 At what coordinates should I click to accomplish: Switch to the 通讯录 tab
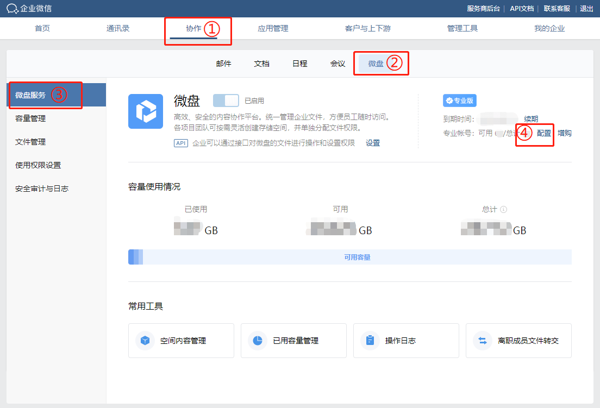118,28
